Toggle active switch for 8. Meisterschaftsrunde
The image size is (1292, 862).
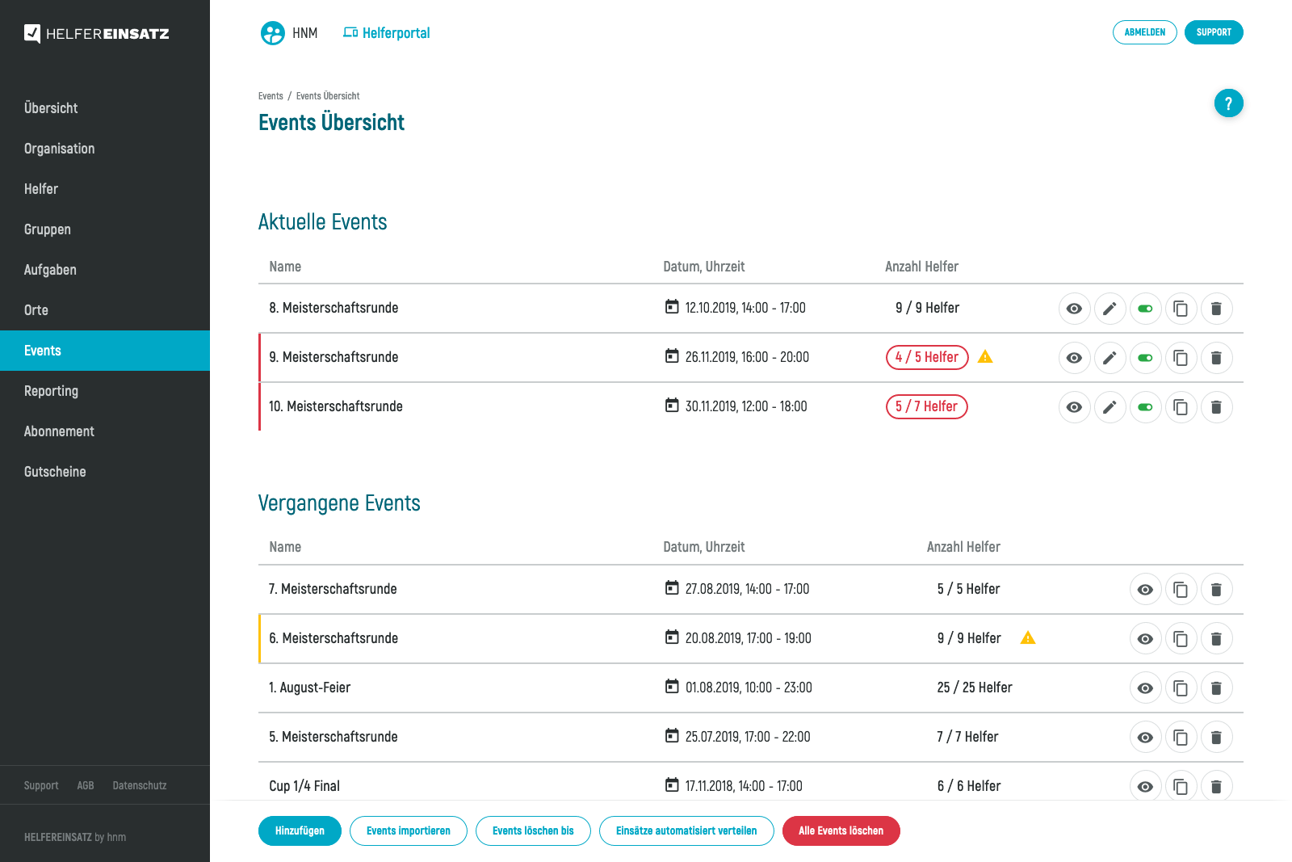[1145, 309]
